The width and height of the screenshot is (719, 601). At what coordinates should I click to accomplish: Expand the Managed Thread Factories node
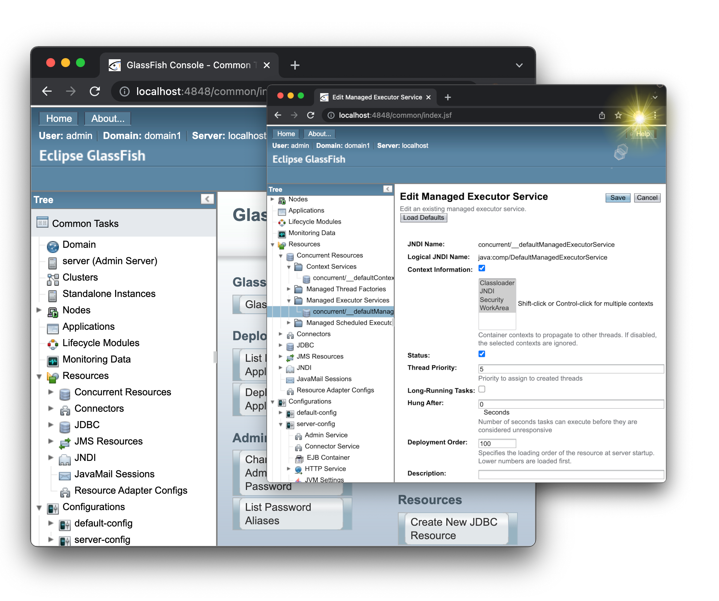289,289
